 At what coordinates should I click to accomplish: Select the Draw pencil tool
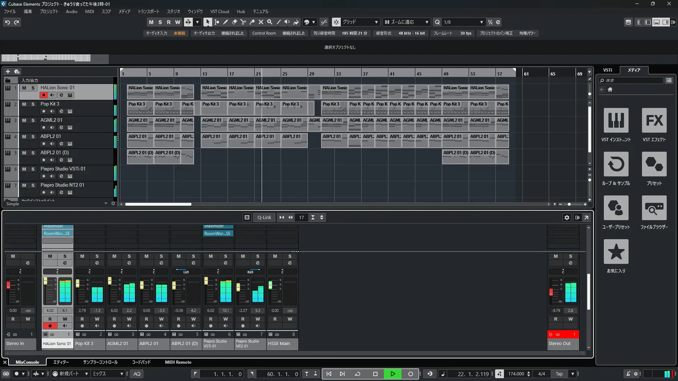[x=225, y=22]
